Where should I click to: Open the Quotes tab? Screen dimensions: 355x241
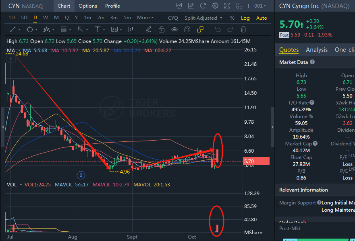289,50
